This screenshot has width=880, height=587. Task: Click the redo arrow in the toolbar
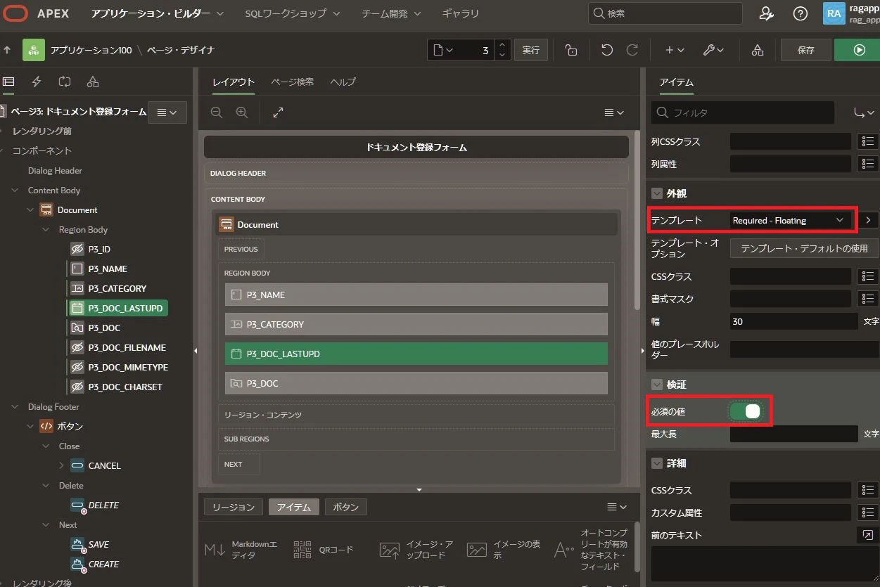pyautogui.click(x=632, y=50)
